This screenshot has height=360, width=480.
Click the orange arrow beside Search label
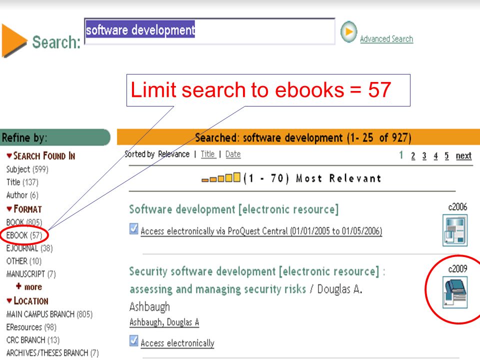click(x=14, y=40)
